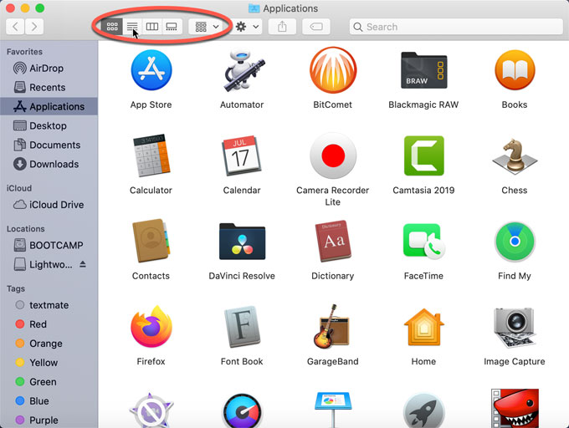Screen dimensions: 569x428
Task: Open the App Store application icon
Action: coord(151,70)
